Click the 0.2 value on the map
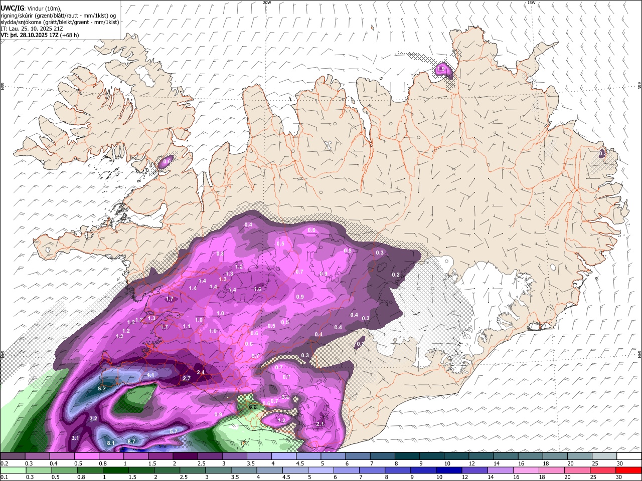The height and width of the screenshot is (481, 642). click(x=396, y=275)
